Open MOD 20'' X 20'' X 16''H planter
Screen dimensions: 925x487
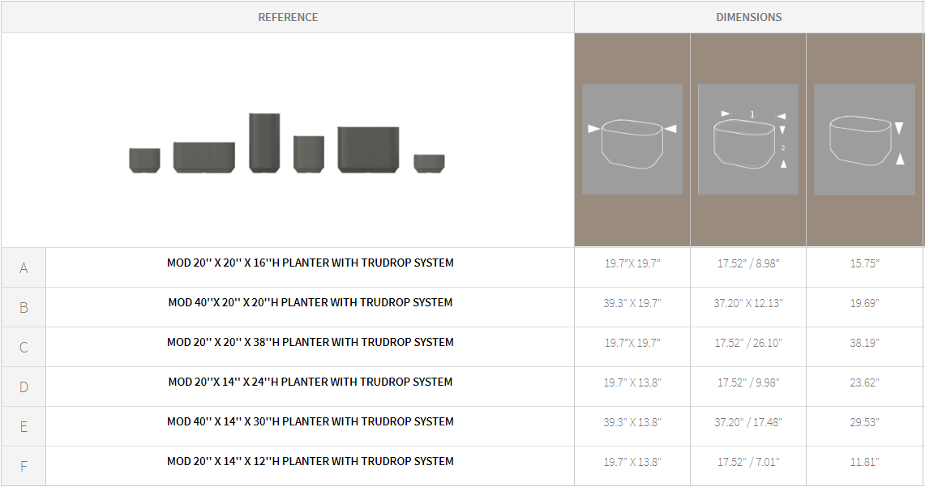point(310,263)
